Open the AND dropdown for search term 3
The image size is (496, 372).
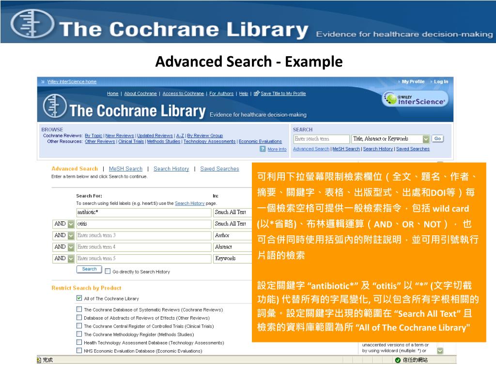click(x=63, y=236)
